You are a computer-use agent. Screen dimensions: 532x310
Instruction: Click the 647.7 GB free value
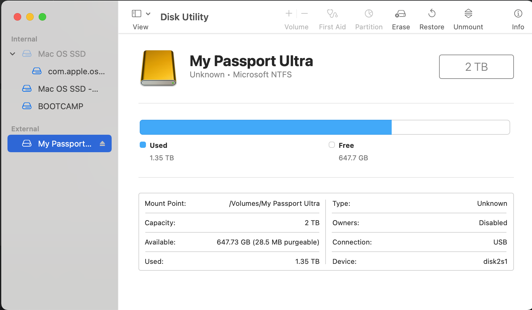point(353,158)
